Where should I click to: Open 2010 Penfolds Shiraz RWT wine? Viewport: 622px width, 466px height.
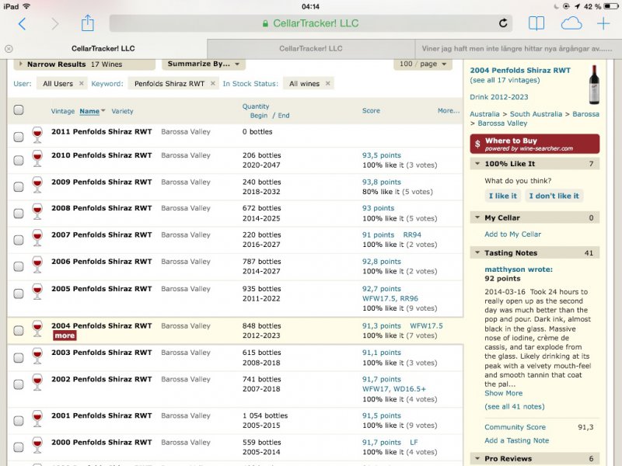102,155
